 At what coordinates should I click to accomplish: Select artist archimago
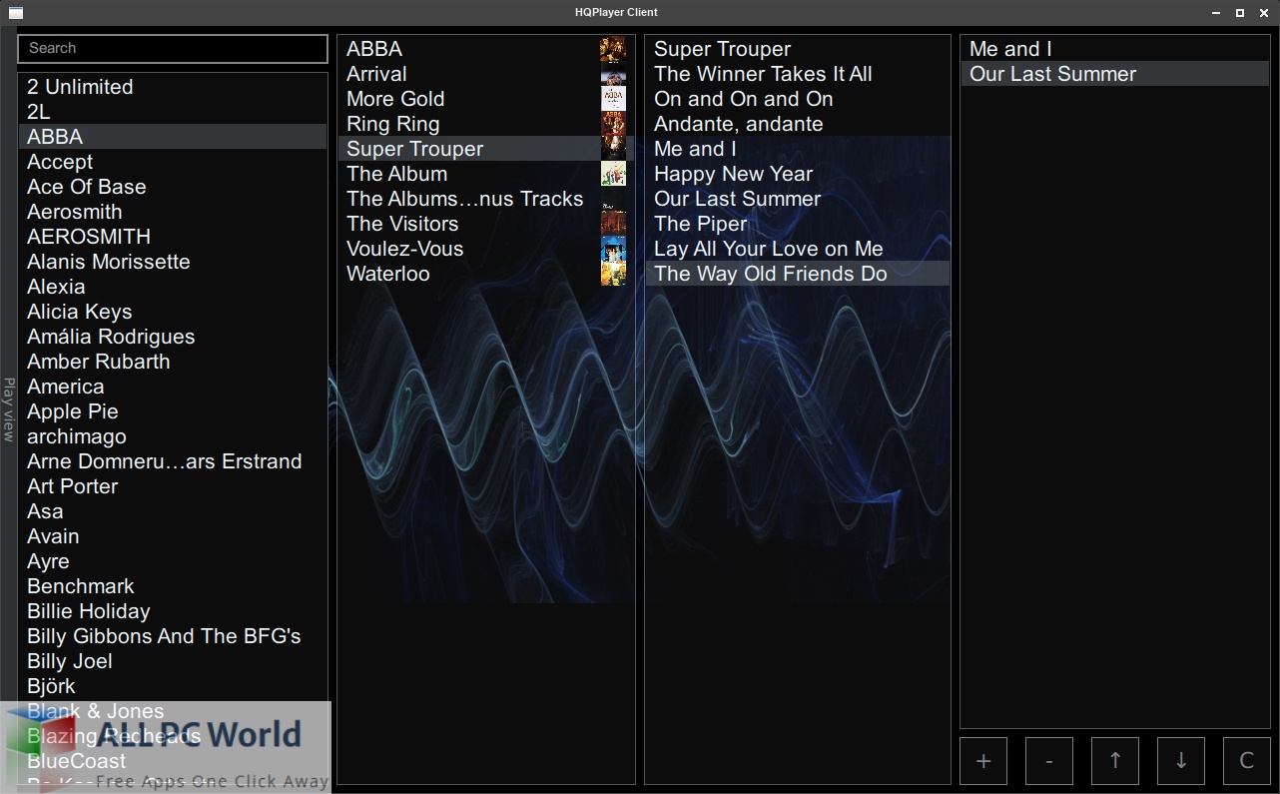point(173,436)
